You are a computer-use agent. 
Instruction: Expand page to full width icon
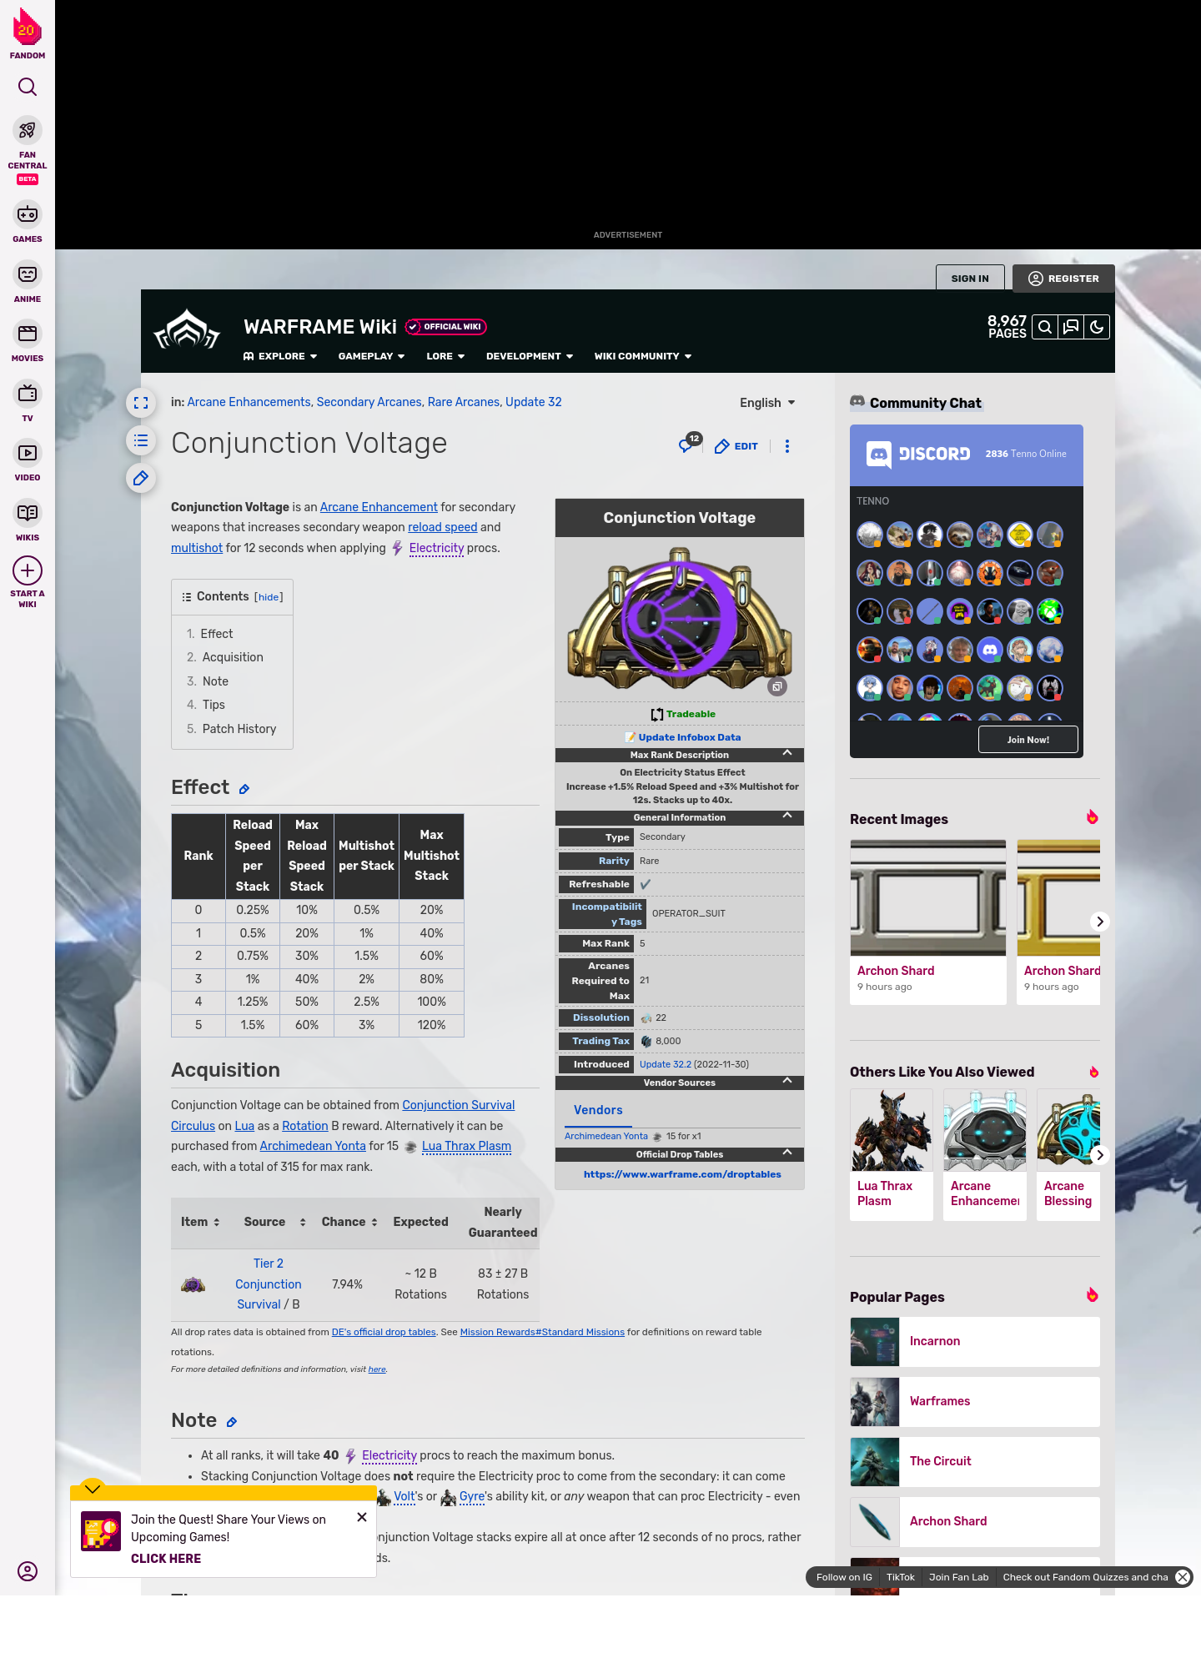click(141, 403)
